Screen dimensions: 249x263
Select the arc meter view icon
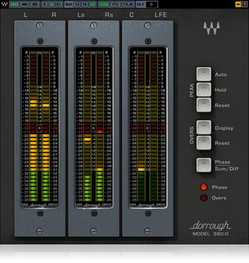(35, 4)
